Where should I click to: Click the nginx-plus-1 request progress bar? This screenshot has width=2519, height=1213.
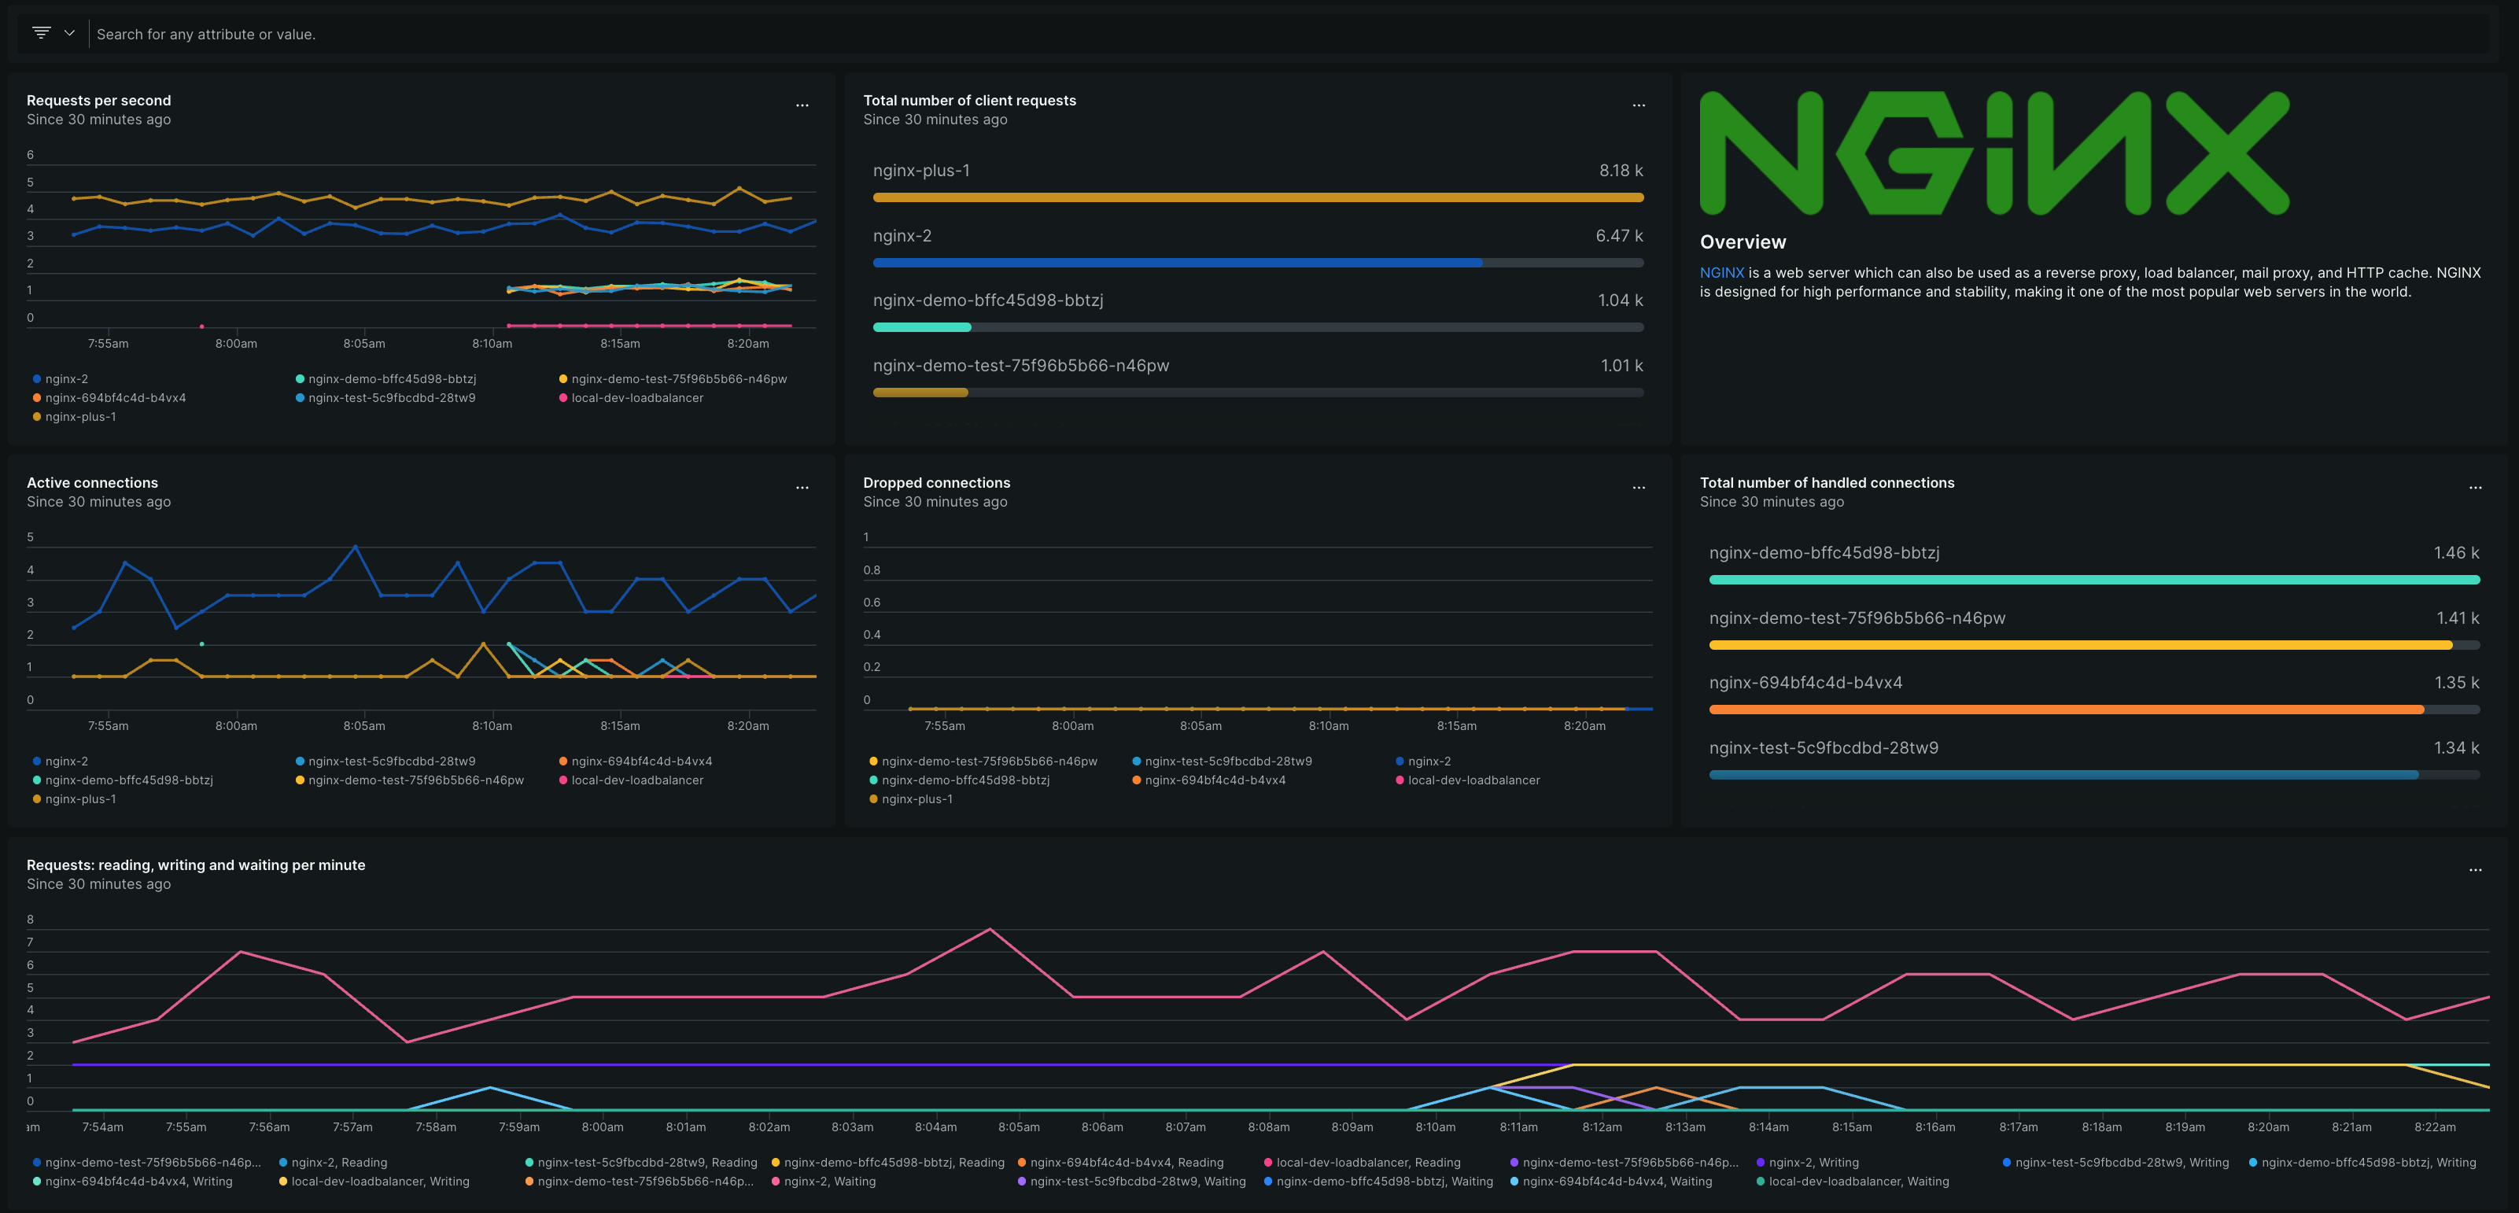[x=1258, y=197]
